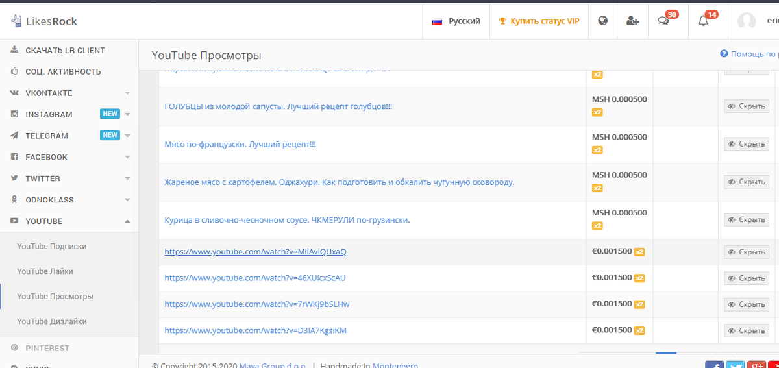The height and width of the screenshot is (368, 779).
Task: Hide the ГОЛУБЦЫ из молодой капусты task
Action: (x=747, y=106)
